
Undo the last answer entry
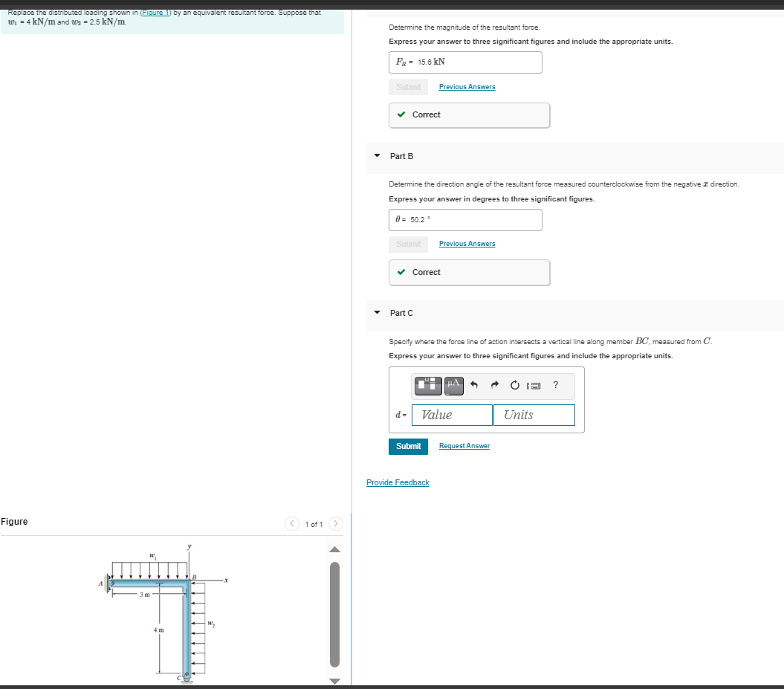tap(474, 386)
